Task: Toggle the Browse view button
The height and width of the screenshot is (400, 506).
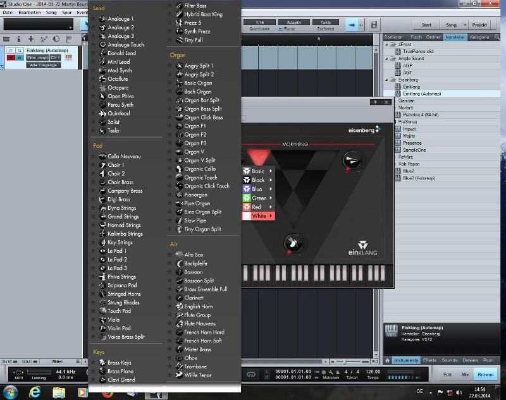Action: click(486, 375)
